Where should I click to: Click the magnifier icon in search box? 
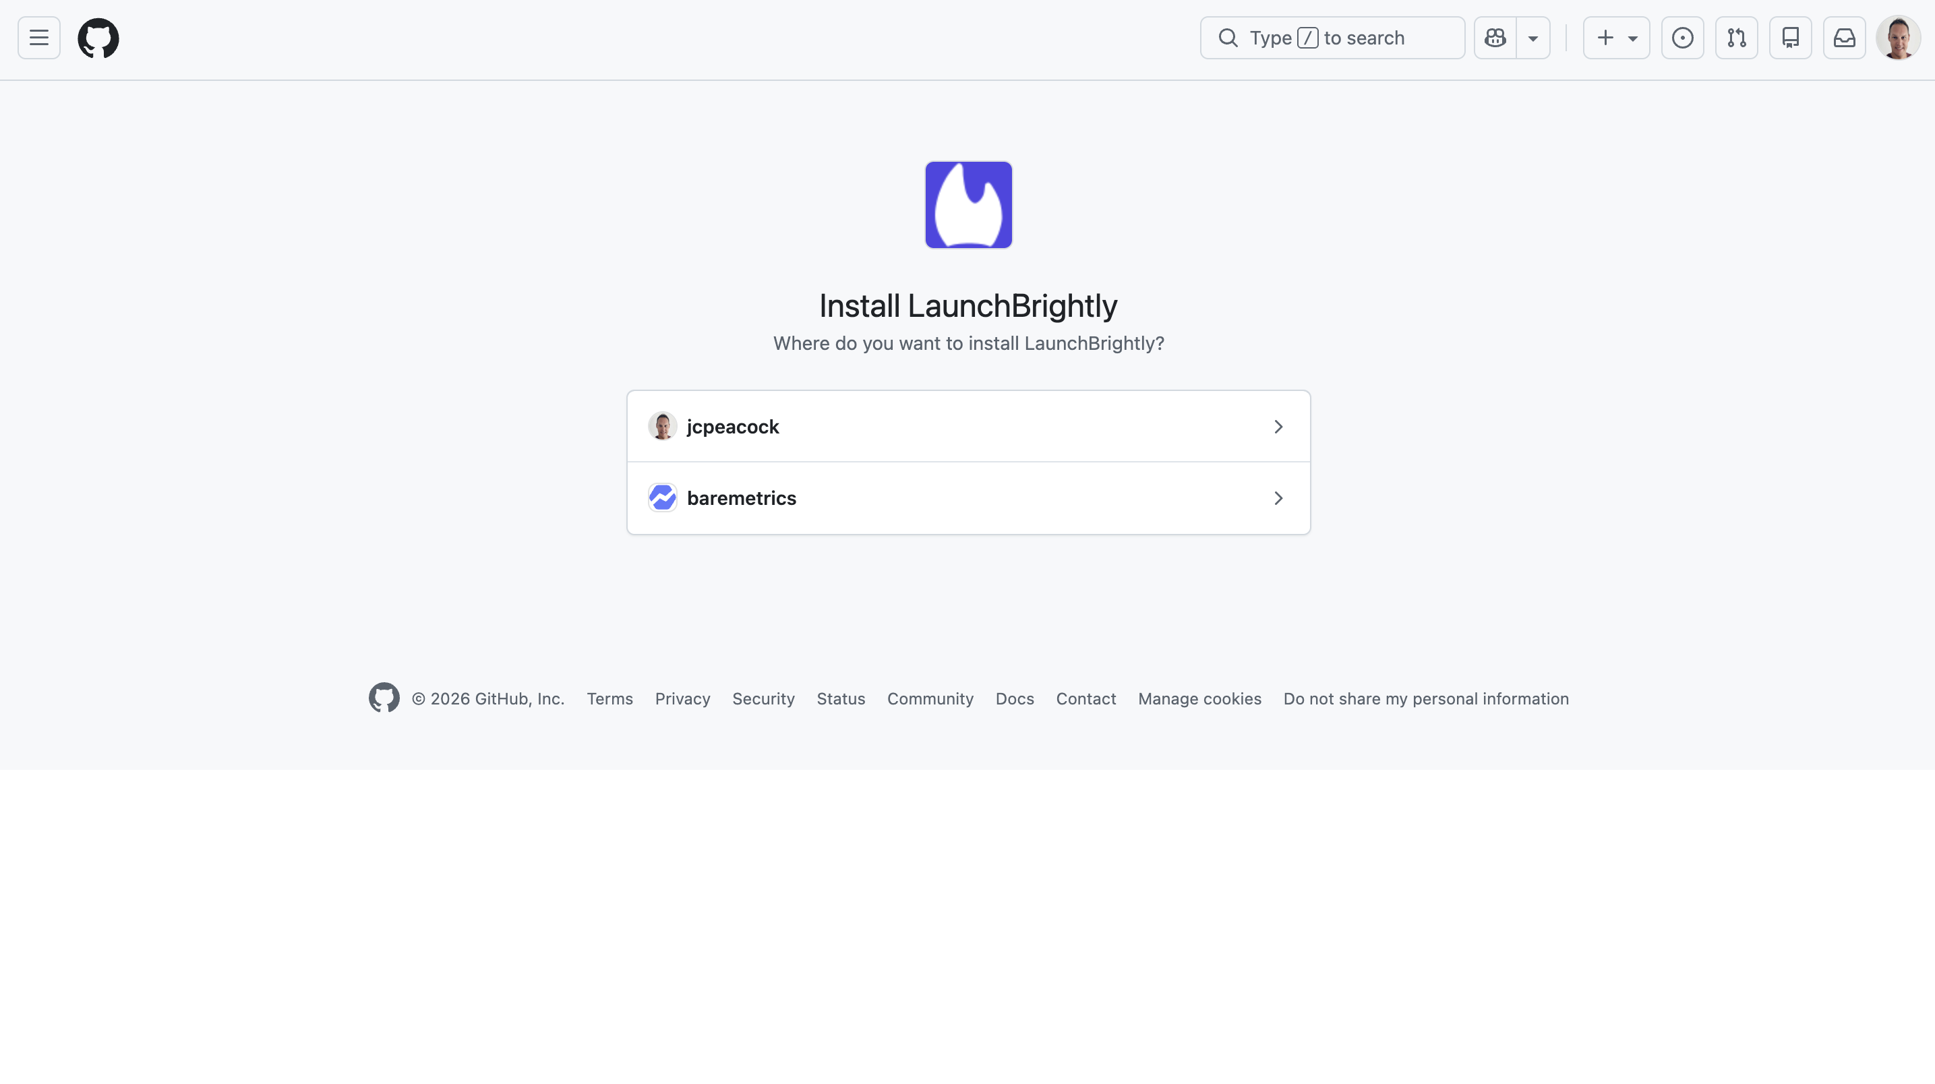[x=1228, y=38]
